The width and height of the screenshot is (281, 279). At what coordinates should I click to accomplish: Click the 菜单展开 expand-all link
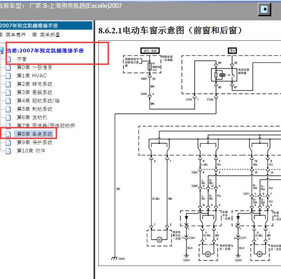(16, 35)
